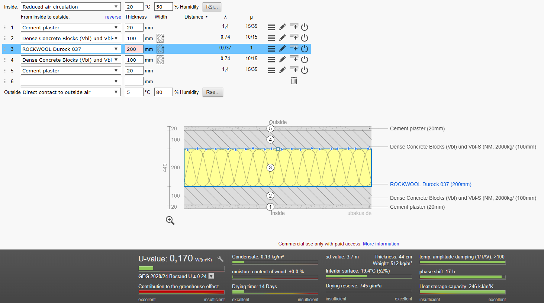Open the empty material dropdown for layer 6

71,81
